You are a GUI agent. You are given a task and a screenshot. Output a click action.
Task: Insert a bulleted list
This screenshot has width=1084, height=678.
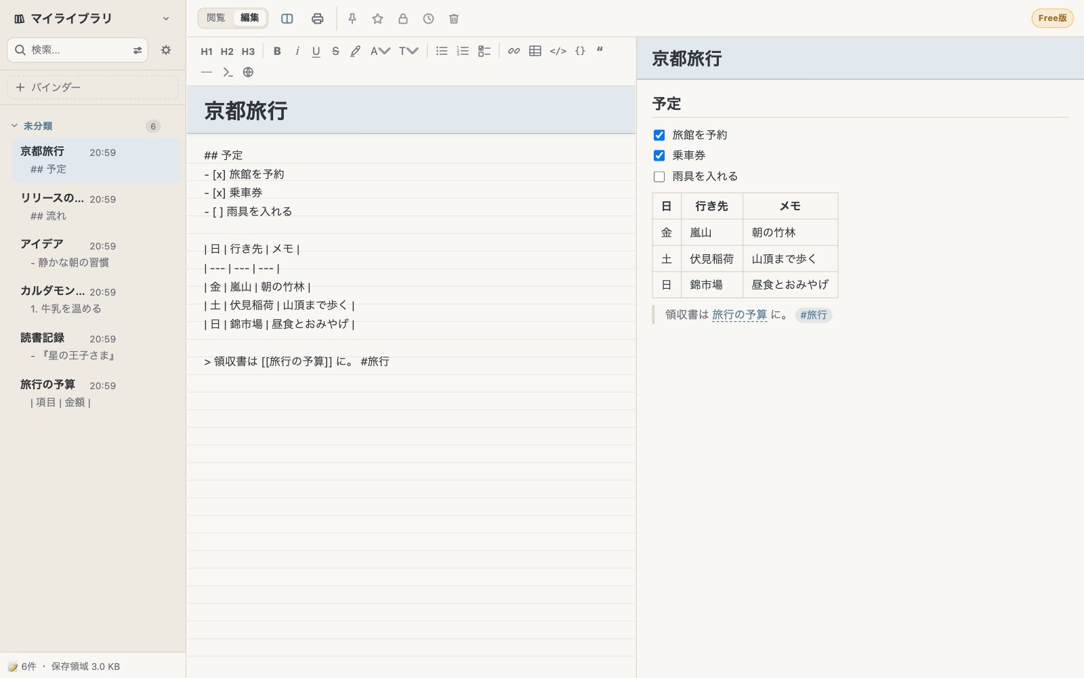pyautogui.click(x=442, y=51)
